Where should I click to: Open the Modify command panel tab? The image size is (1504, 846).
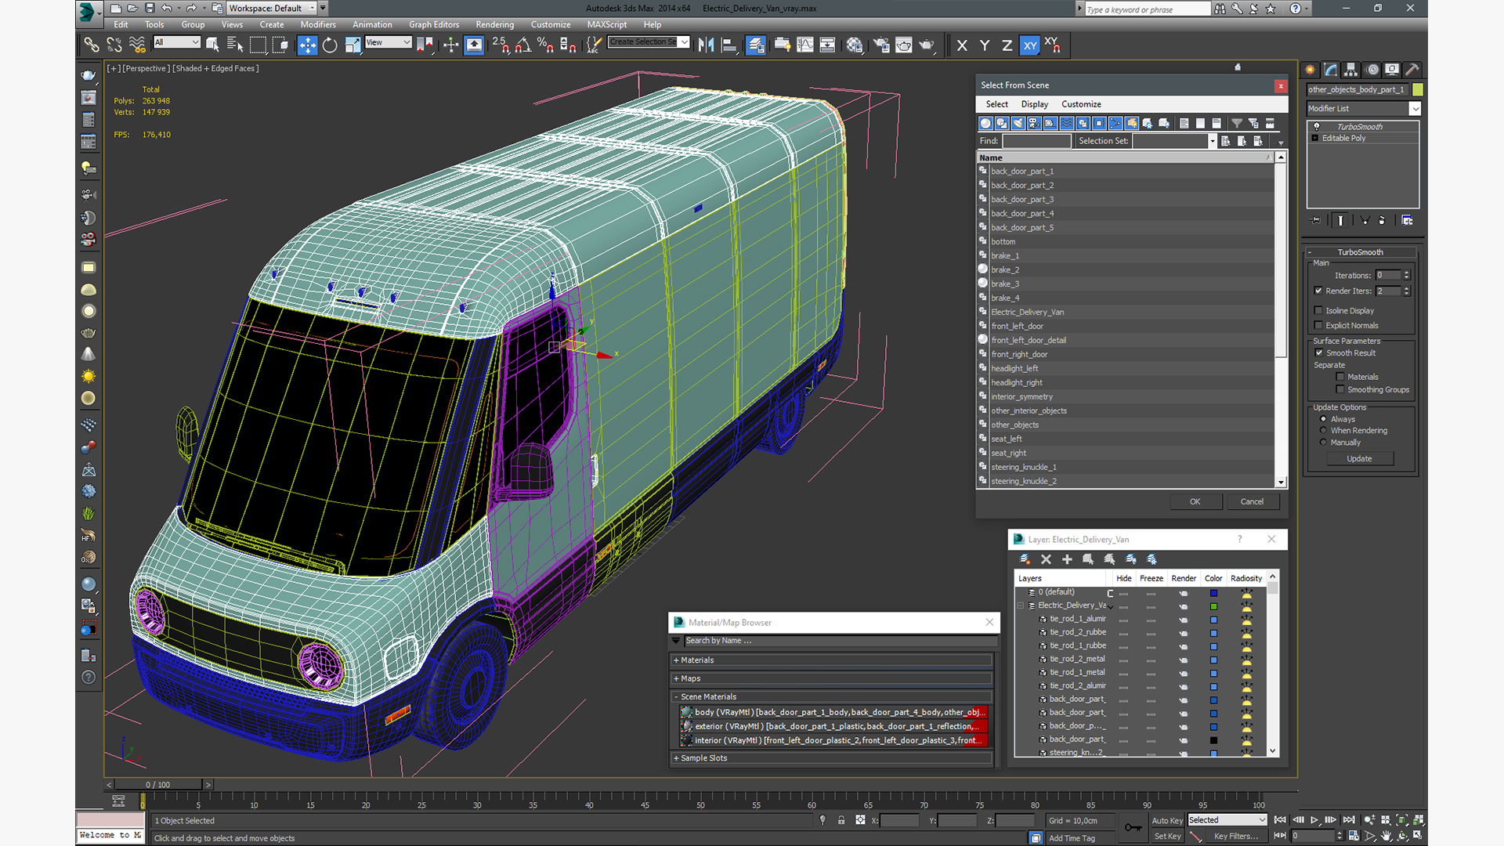point(1330,70)
